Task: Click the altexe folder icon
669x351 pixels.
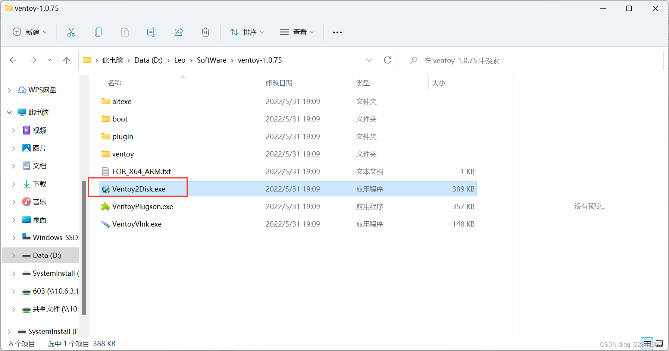Action: tap(106, 101)
